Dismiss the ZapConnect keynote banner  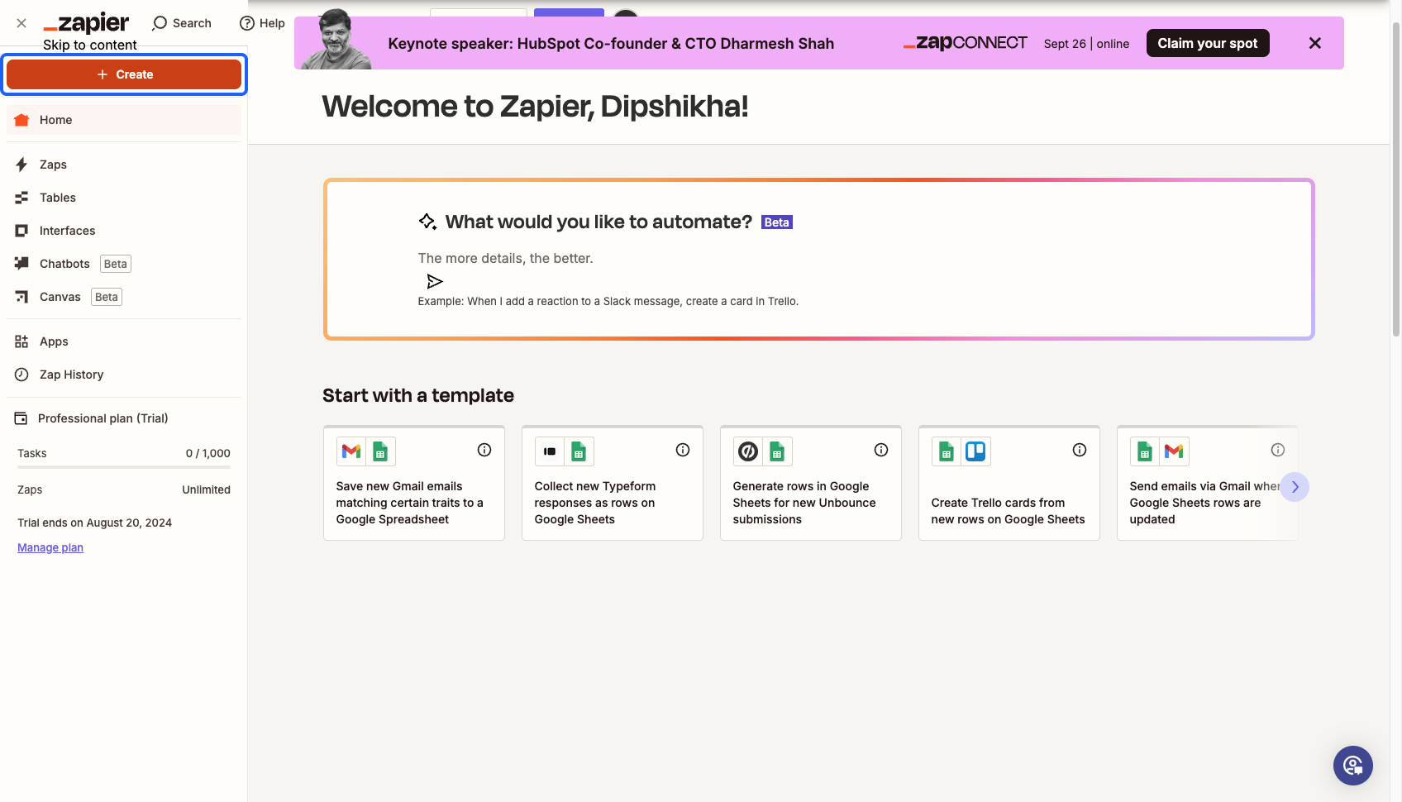coord(1315,43)
